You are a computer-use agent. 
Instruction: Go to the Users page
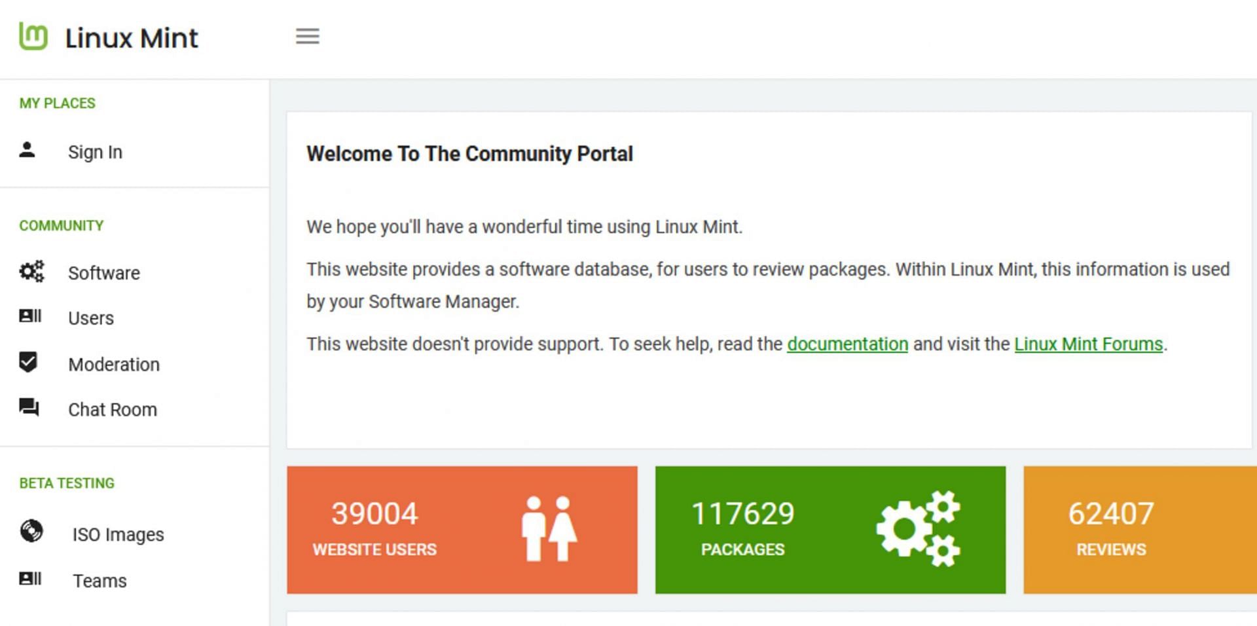click(91, 318)
